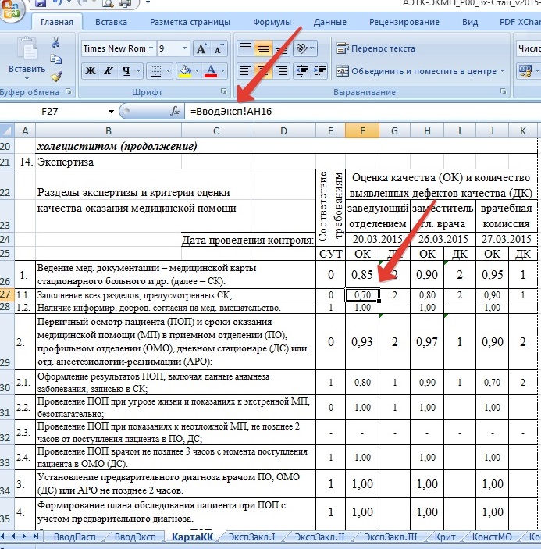Open Шрифт group dialog launcher
This screenshot has width=541, height=549.
(223, 91)
